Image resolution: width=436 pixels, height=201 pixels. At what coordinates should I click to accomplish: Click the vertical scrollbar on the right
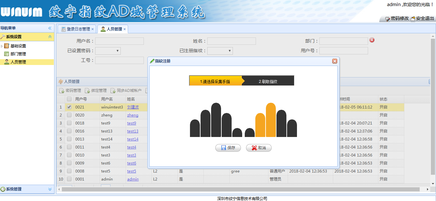click(433, 107)
